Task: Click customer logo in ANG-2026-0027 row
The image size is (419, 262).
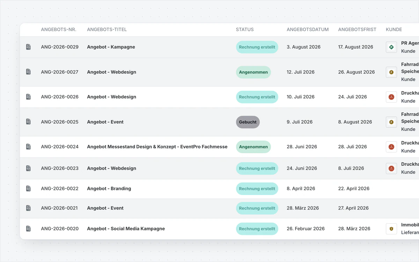Action: [x=391, y=72]
